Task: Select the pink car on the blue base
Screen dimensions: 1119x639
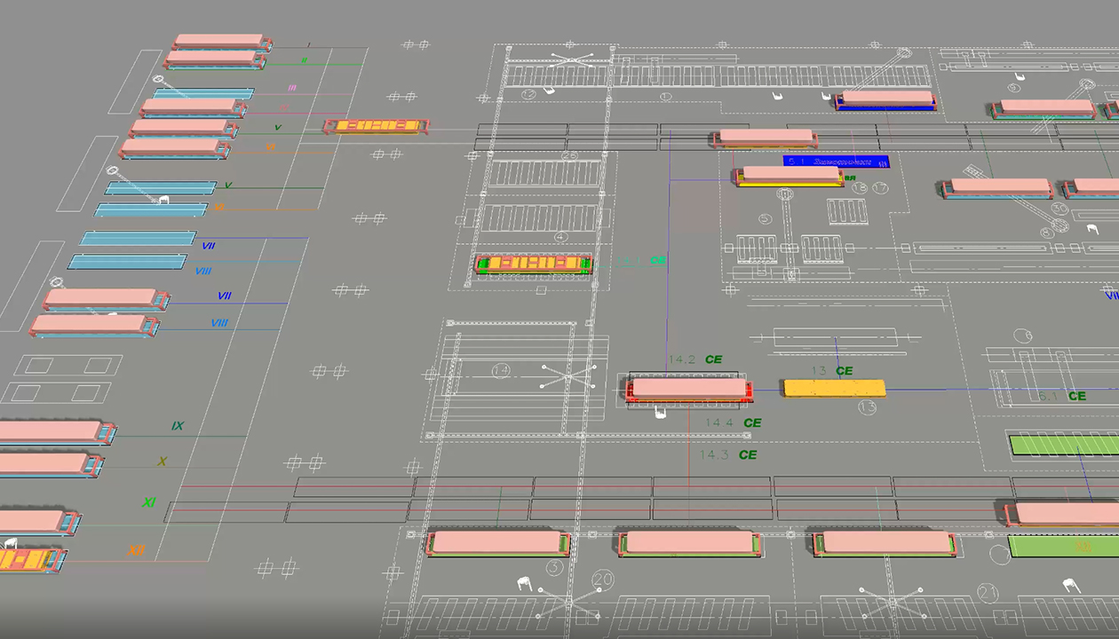Action: coord(886,99)
